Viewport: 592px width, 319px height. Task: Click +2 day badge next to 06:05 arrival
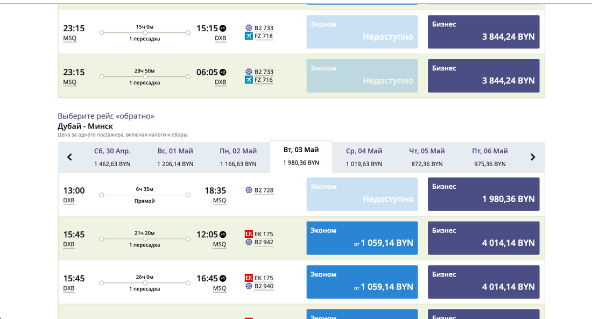[223, 72]
